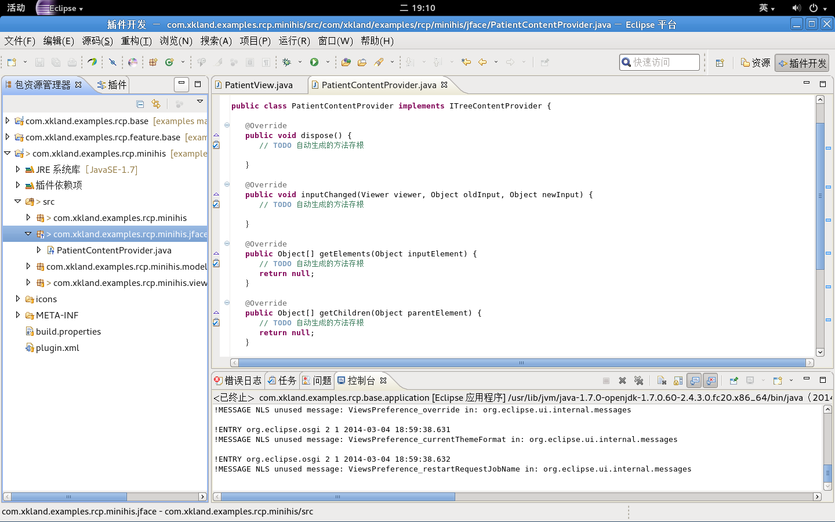Open the 运行(R) menu
Screen dimensions: 835x522
[295, 41]
